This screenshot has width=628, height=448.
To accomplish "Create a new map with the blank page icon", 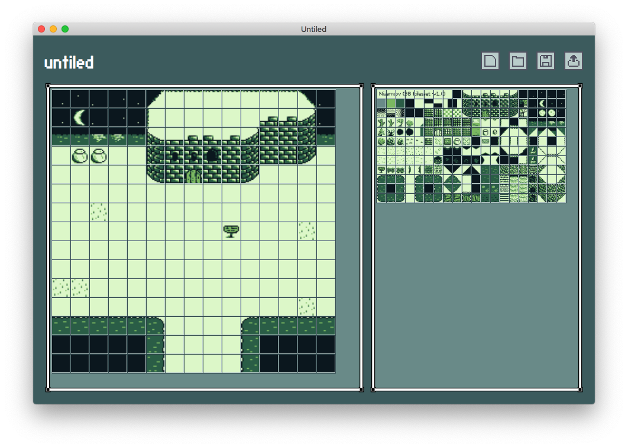I will pyautogui.click(x=489, y=60).
